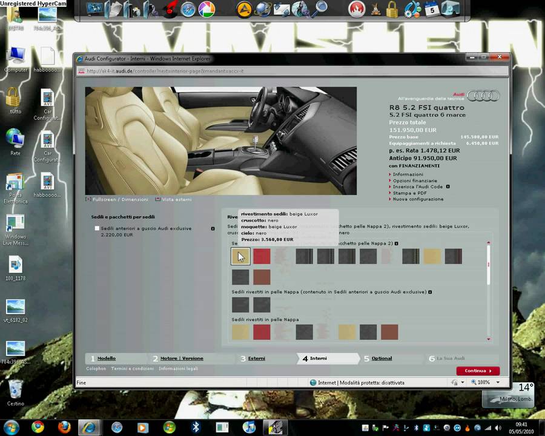The image size is (545, 436).
Task: Click the R8 interior preview image
Action: coord(220,141)
